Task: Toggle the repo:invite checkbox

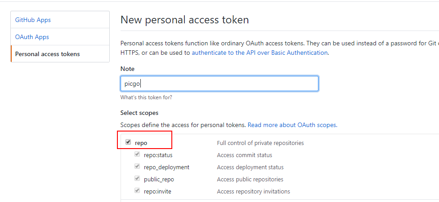Action: 137,191
